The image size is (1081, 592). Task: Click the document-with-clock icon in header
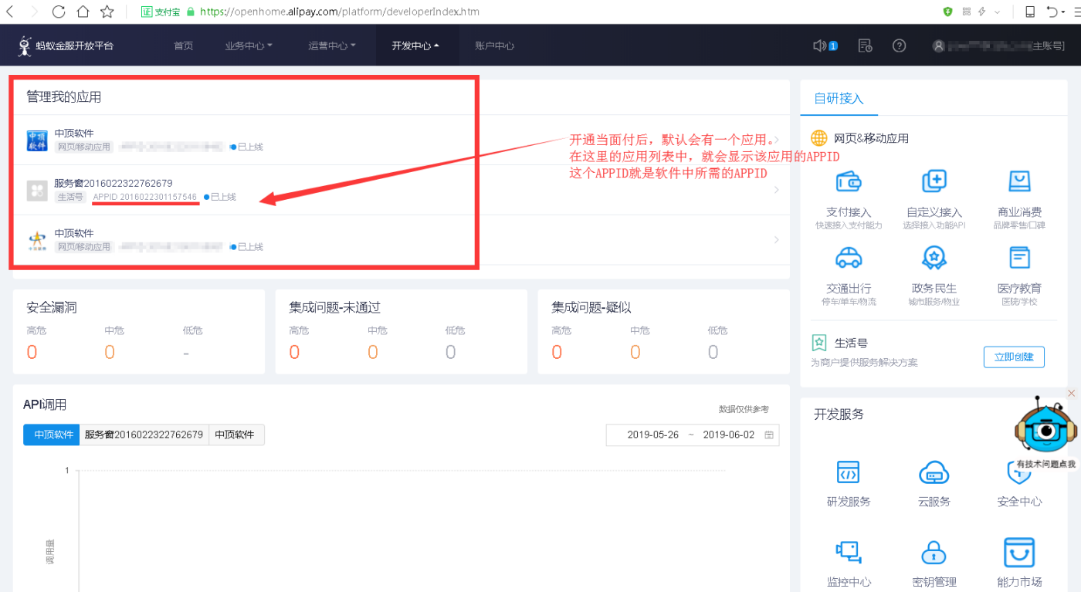866,46
